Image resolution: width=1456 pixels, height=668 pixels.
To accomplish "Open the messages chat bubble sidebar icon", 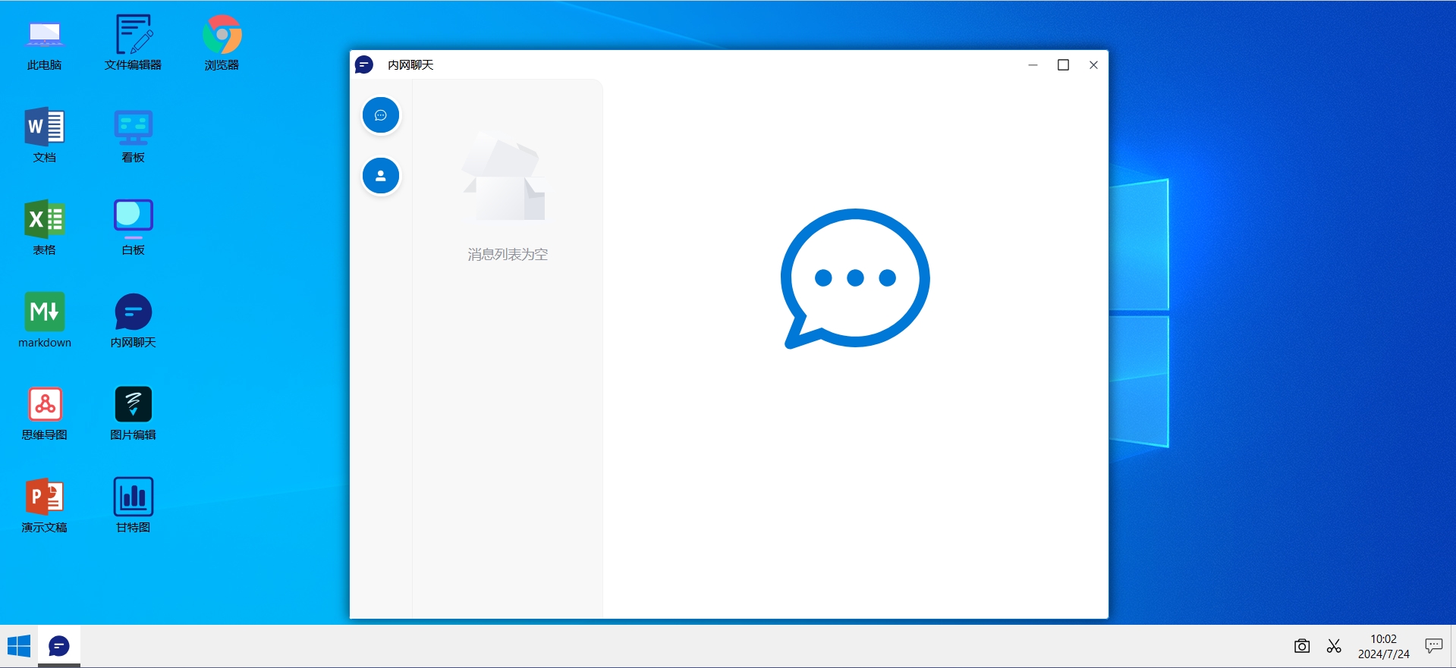I will pyautogui.click(x=381, y=115).
